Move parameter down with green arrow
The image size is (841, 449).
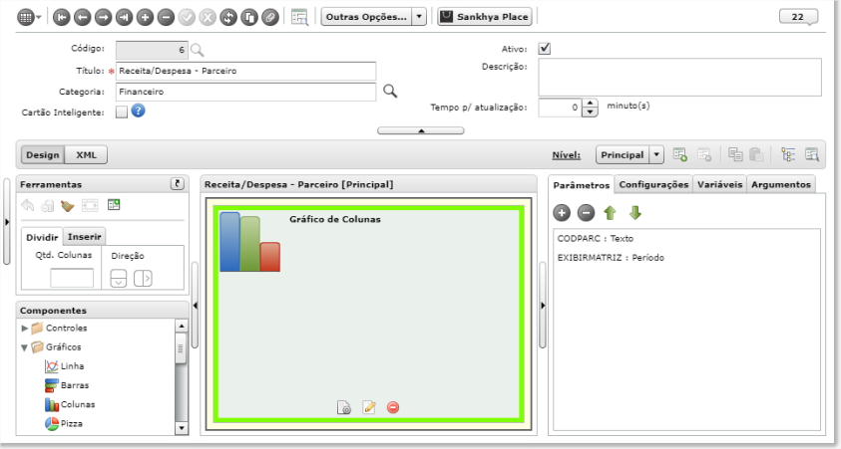click(x=635, y=213)
